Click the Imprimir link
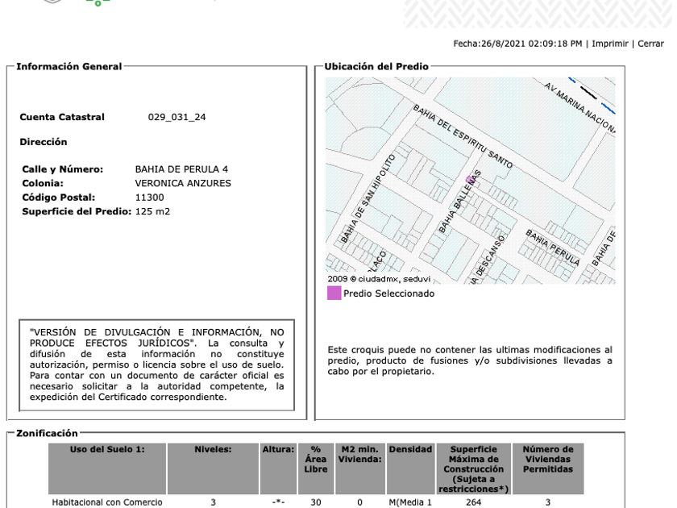Screen dimensions: 677x508 point(609,44)
